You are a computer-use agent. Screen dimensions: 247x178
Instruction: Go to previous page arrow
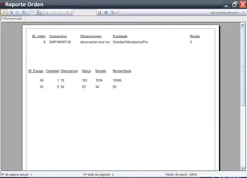[x=54, y=13]
